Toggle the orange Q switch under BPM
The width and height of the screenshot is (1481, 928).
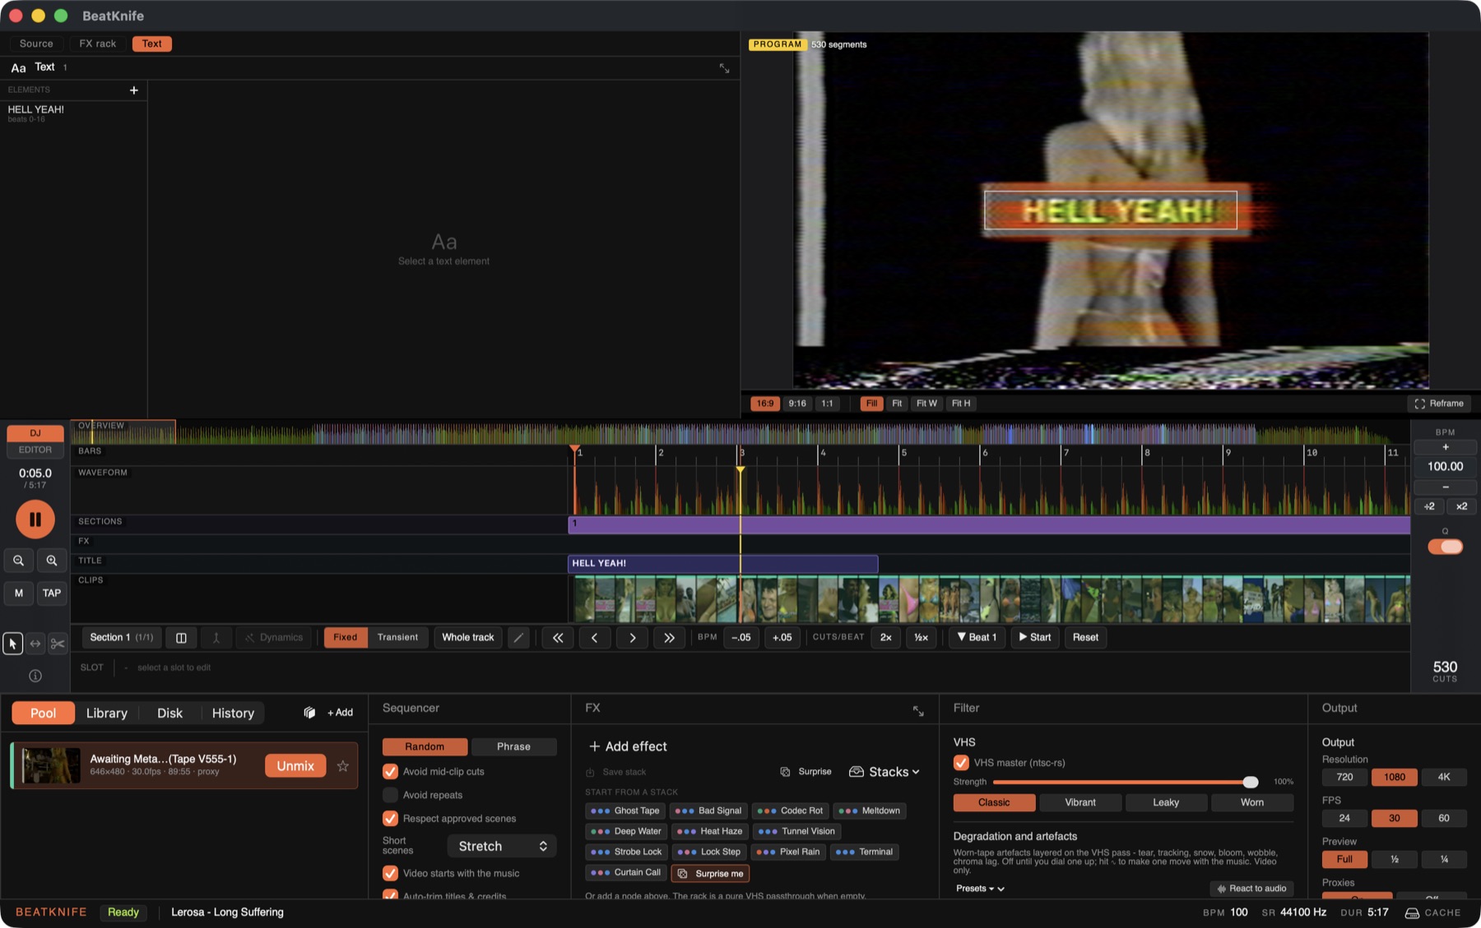1446,547
